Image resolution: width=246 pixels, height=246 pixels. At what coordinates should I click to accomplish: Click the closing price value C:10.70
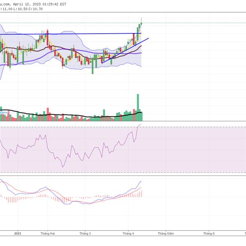(36, 9)
